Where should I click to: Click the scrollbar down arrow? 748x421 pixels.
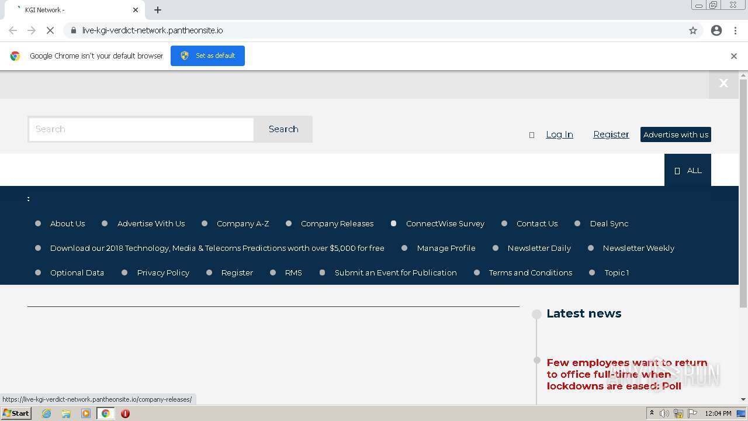[743, 399]
